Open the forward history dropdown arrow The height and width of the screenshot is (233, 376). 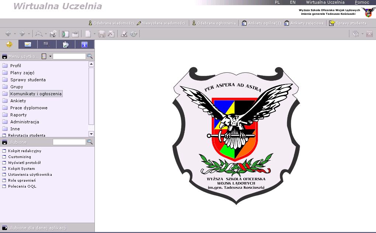[x=29, y=34]
